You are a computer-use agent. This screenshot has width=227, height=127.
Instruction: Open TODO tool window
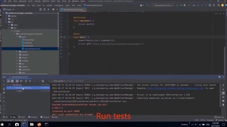pyautogui.click(x=22, y=117)
